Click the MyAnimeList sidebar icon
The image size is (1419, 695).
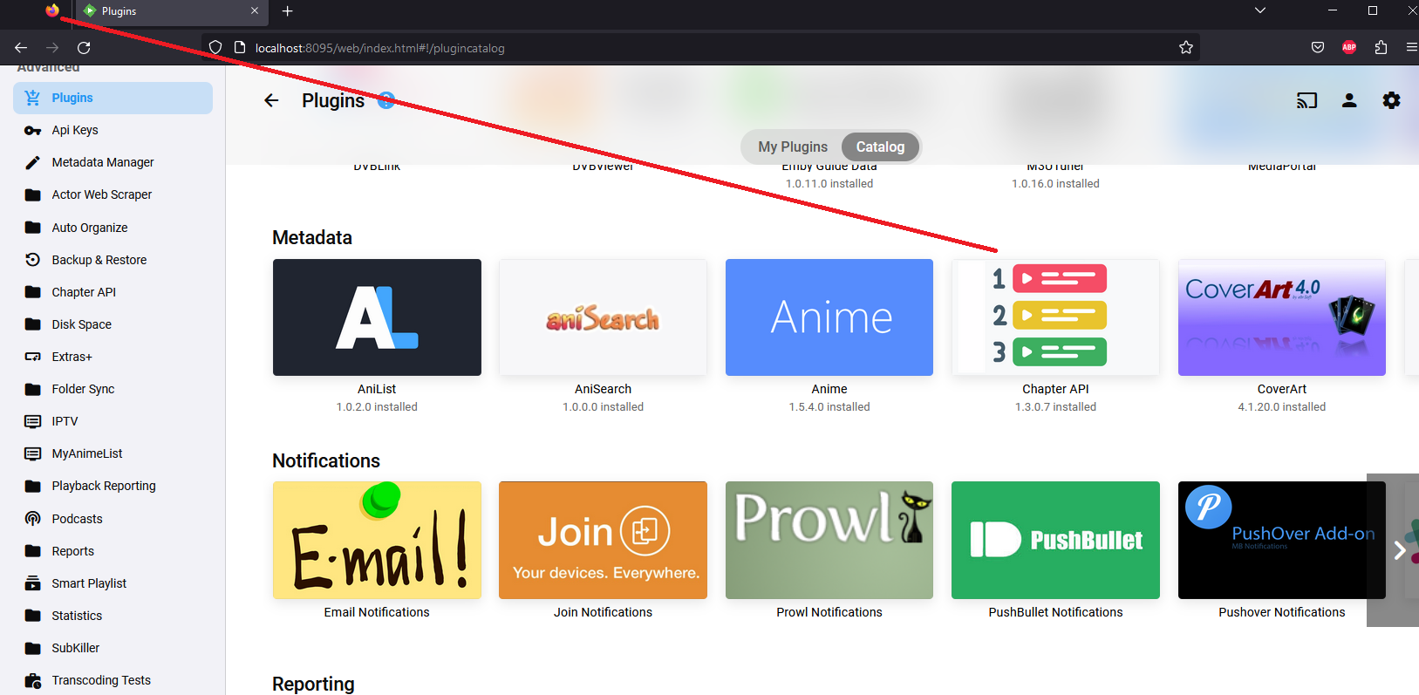[33, 453]
